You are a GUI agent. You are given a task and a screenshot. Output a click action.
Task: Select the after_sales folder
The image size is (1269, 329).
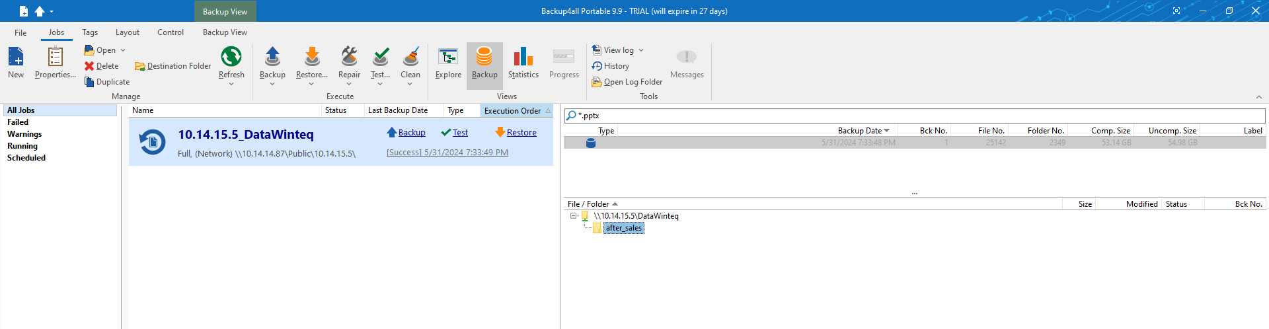(624, 228)
